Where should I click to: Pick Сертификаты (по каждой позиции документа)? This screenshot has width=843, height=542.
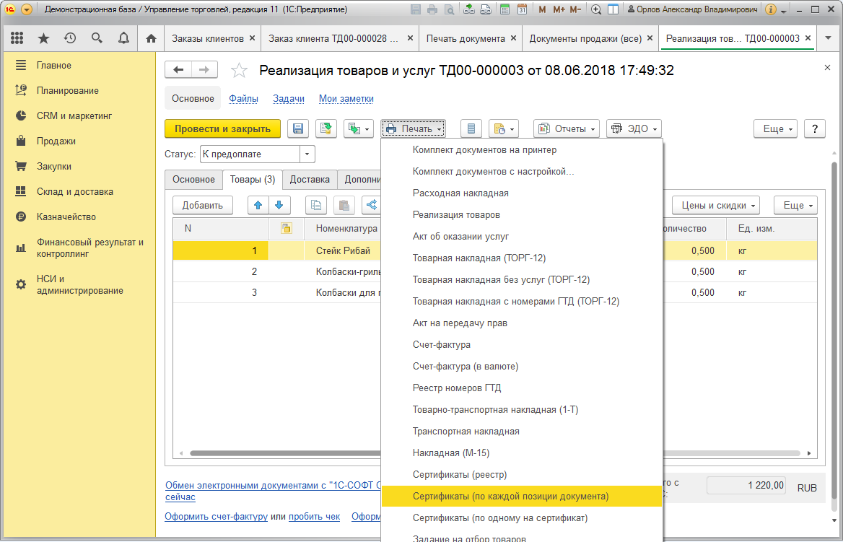[x=522, y=497]
